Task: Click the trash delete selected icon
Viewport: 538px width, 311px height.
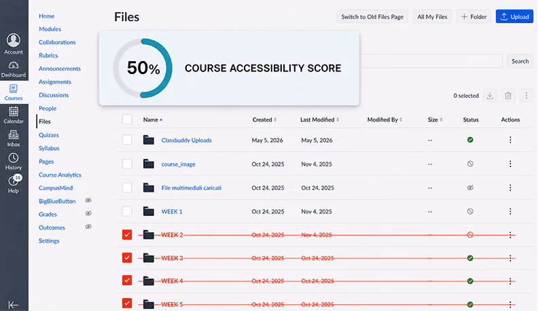Action: click(508, 96)
